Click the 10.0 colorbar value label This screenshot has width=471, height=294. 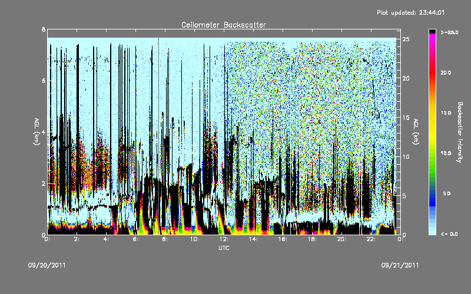click(x=446, y=153)
